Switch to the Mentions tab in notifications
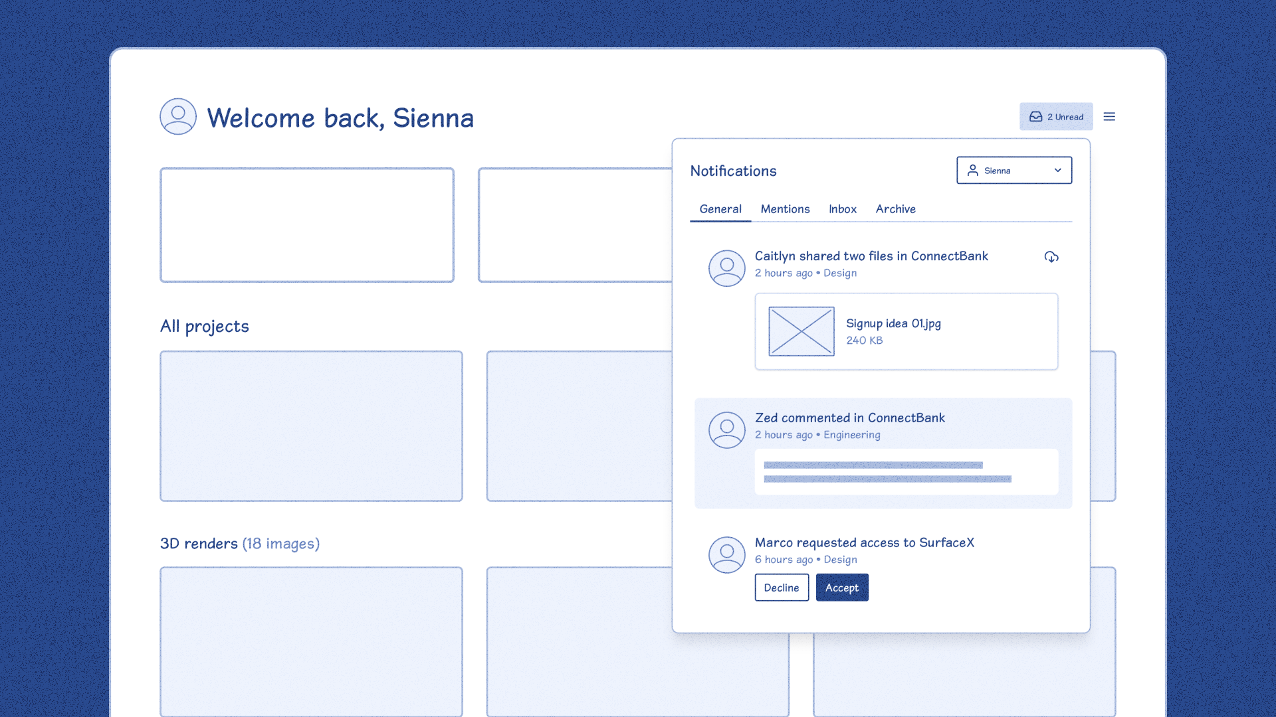Viewport: 1276px width, 717px height. pyautogui.click(x=786, y=208)
